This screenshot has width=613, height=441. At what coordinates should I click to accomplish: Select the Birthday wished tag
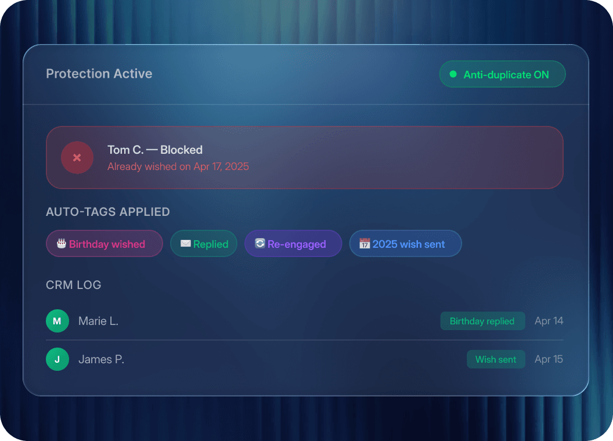click(x=104, y=244)
